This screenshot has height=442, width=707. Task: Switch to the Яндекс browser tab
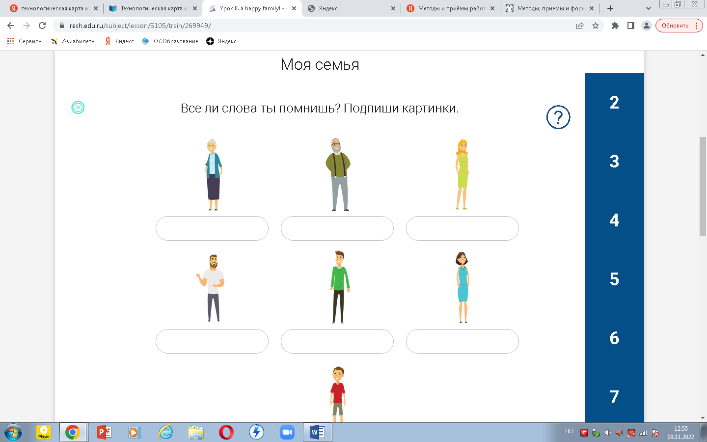point(351,8)
